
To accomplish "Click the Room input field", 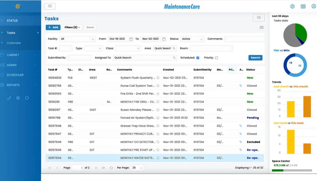I will (211, 48).
